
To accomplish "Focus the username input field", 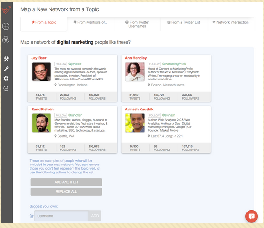I will (61, 216).
